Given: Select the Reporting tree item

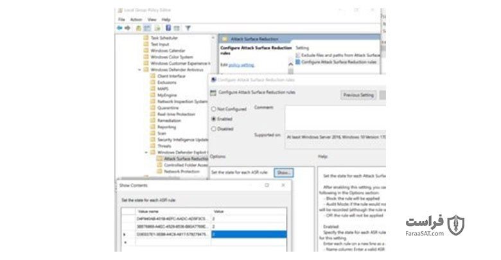Looking at the screenshot, I should (x=166, y=127).
